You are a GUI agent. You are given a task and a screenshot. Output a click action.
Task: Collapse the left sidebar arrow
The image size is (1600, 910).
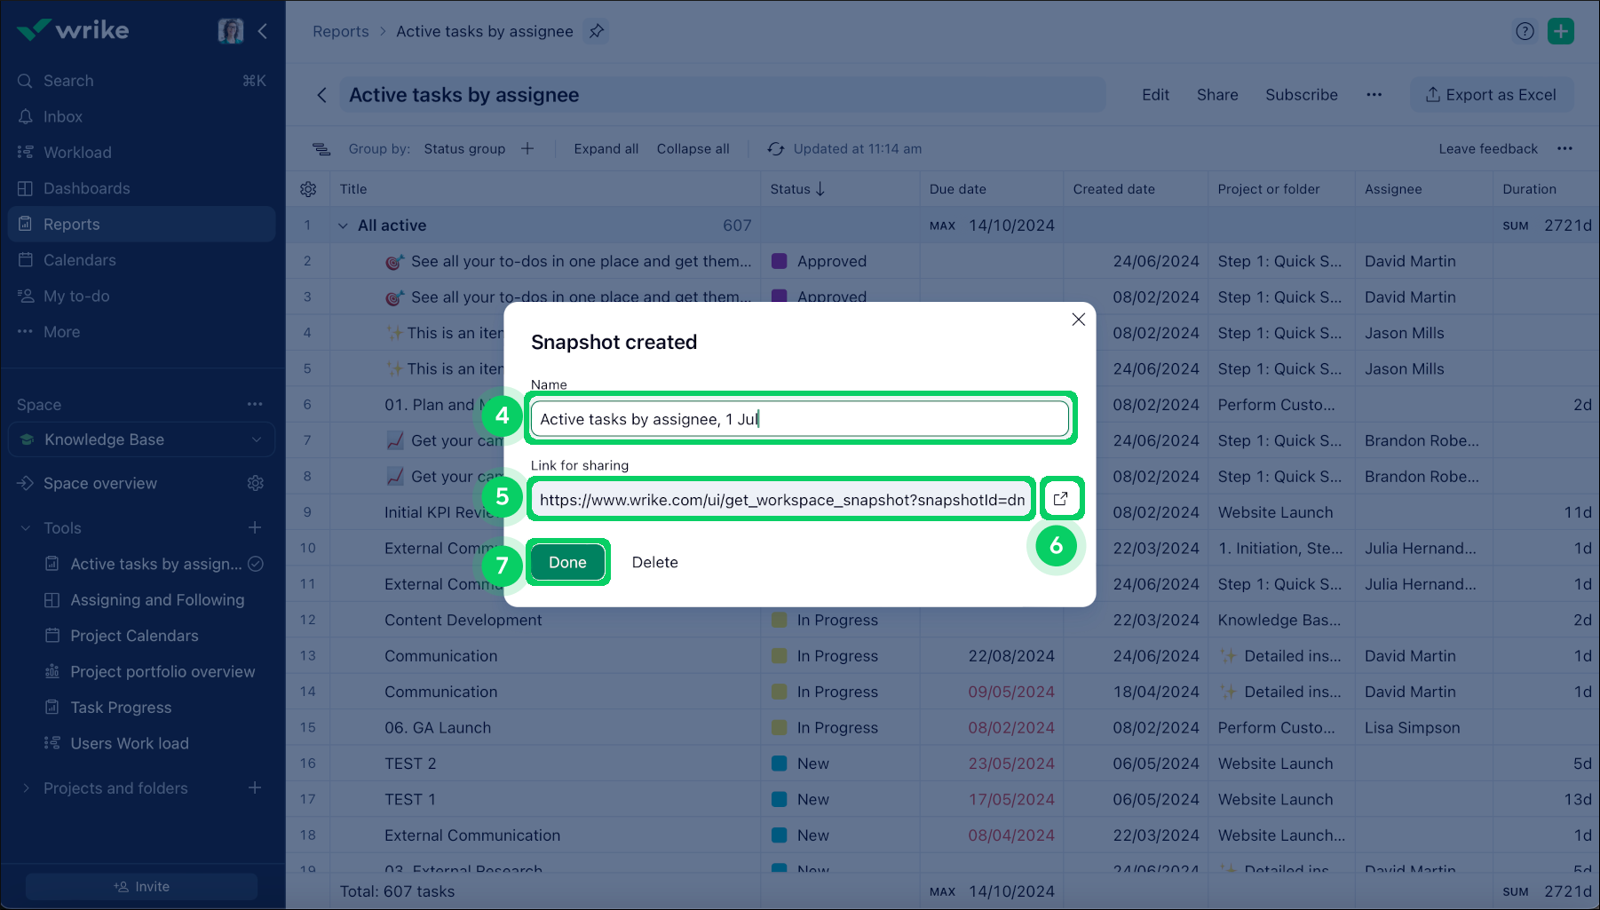coord(263,31)
